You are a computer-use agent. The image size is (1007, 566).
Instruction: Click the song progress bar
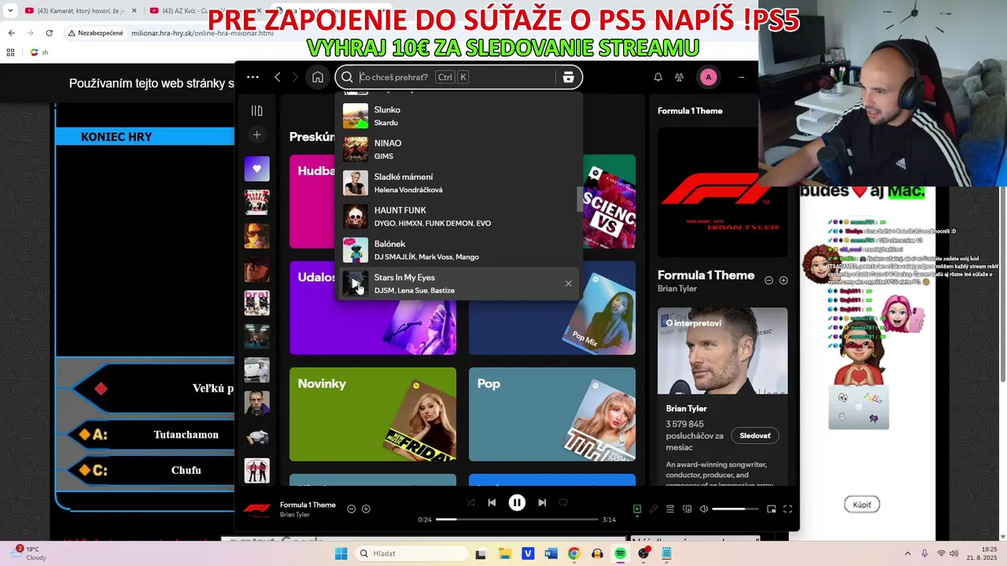click(517, 520)
